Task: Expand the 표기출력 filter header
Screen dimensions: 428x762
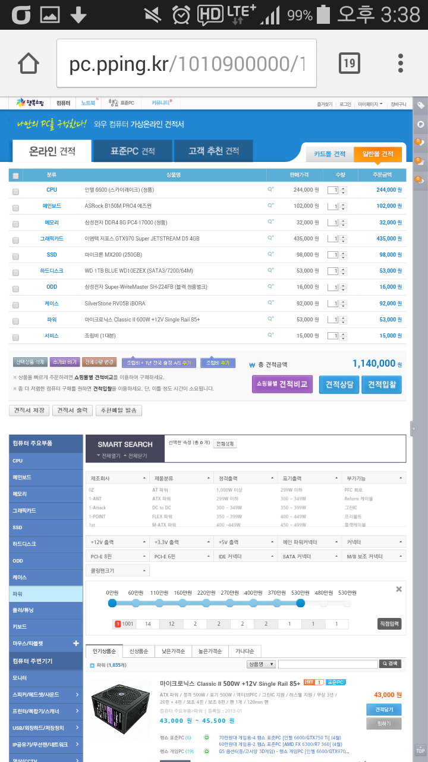Action: point(310,478)
